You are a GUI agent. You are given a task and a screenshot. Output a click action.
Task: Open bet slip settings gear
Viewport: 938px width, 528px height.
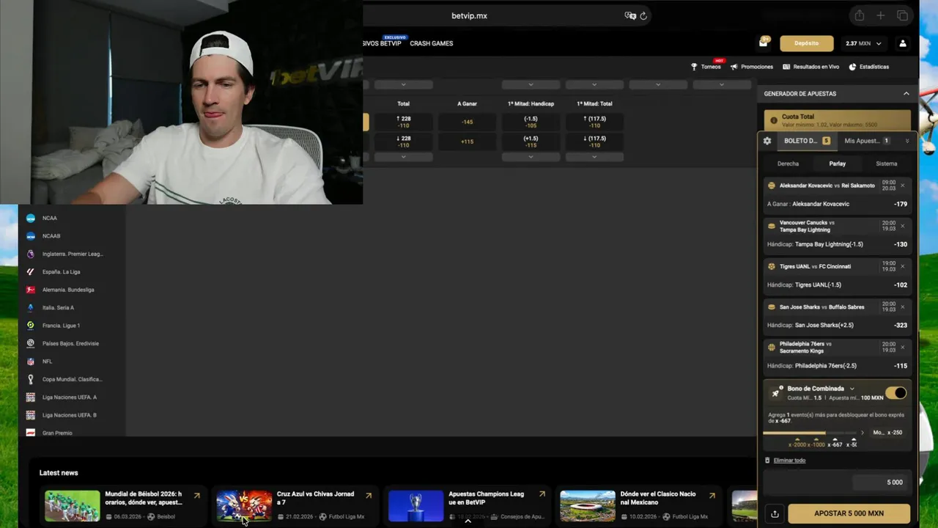pyautogui.click(x=767, y=141)
